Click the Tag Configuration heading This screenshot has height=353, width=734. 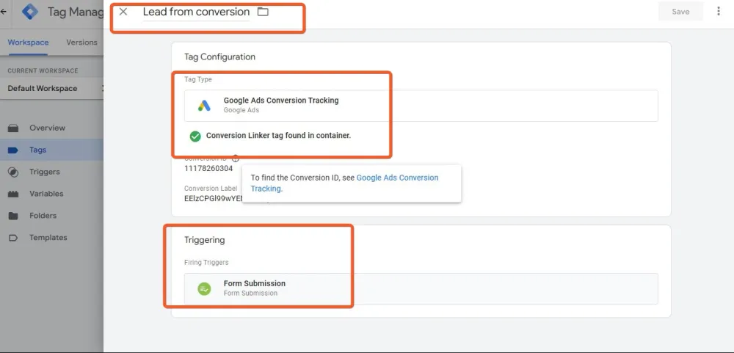point(219,57)
